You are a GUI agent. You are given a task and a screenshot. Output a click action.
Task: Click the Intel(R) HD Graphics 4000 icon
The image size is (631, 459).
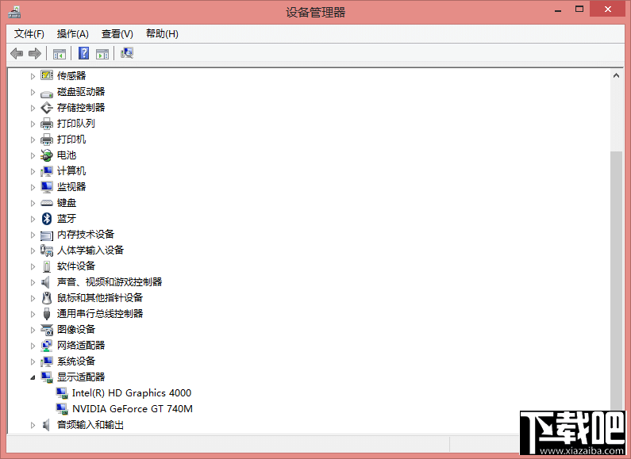(62, 393)
